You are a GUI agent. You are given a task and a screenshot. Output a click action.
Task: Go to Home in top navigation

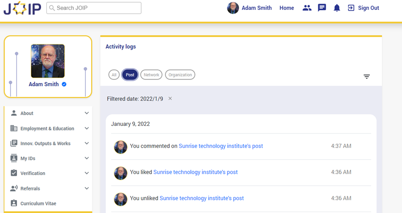(x=287, y=8)
